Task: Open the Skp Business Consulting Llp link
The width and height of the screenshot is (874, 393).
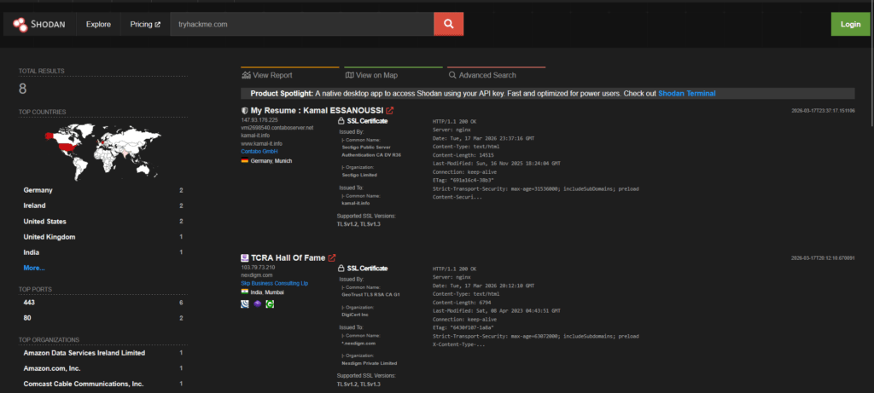Action: pos(274,283)
